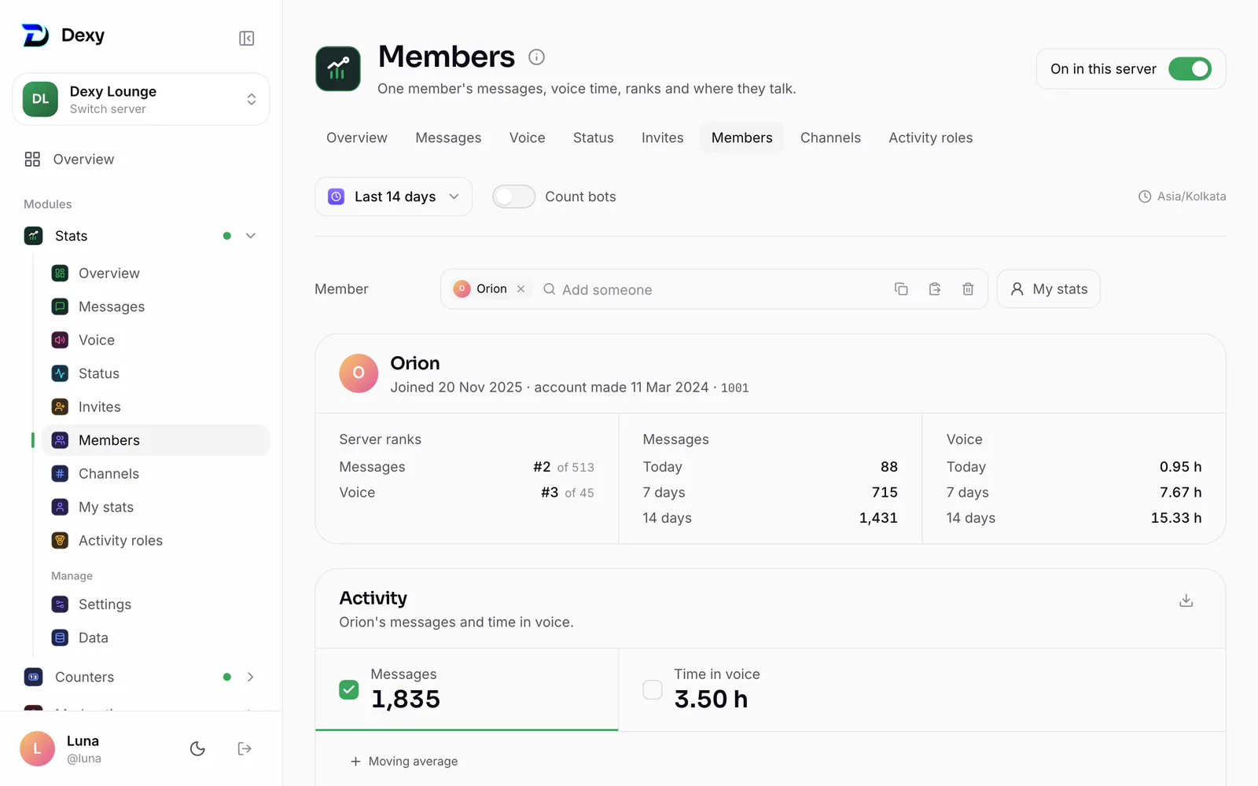Switch to the Activity roles tab
Screen dimensions: 1258x786
(930, 138)
